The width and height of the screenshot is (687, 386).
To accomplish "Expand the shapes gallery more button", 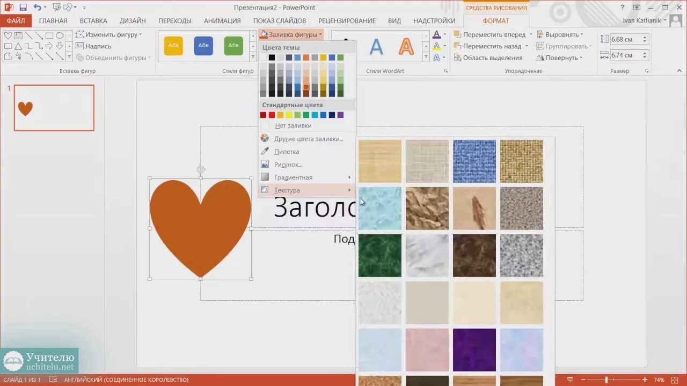I will point(69,56).
